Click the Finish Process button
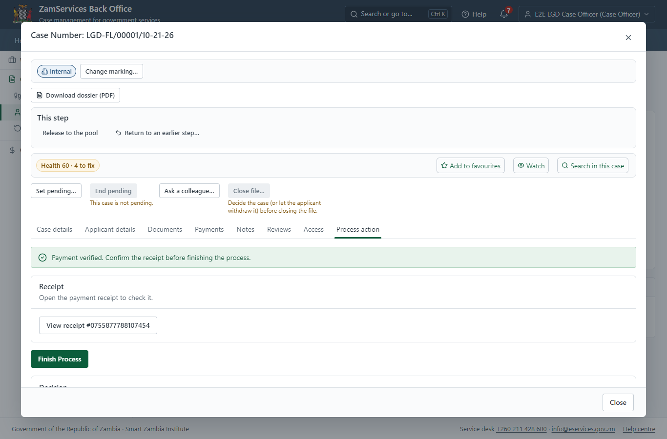The width and height of the screenshot is (667, 439). (x=60, y=359)
